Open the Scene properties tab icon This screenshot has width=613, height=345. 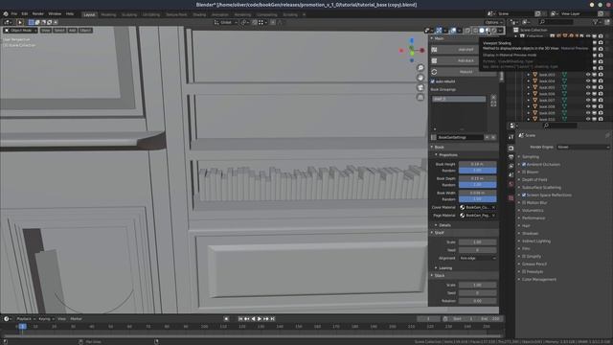pos(511,174)
